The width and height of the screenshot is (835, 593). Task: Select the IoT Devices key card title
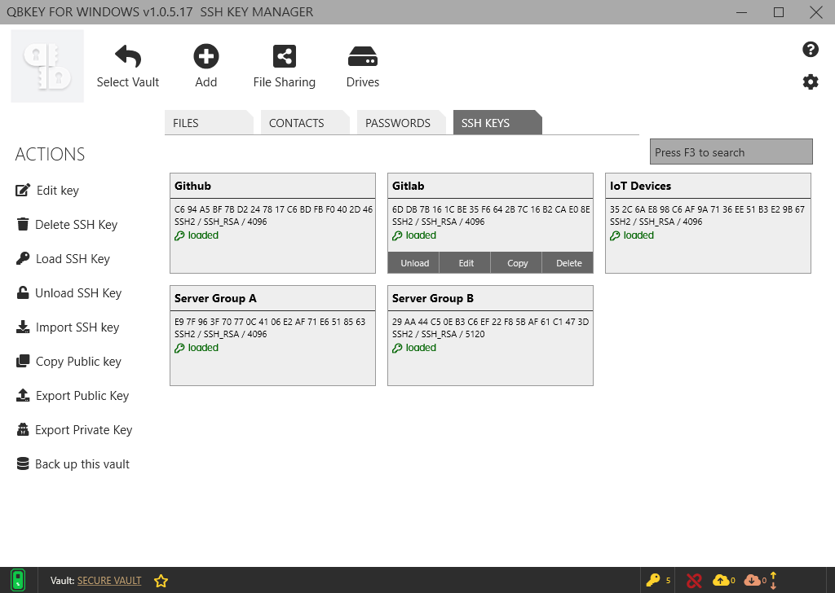point(640,186)
